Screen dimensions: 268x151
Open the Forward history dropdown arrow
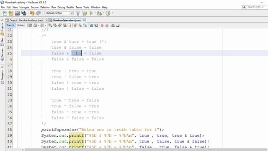click(x=46, y=25)
